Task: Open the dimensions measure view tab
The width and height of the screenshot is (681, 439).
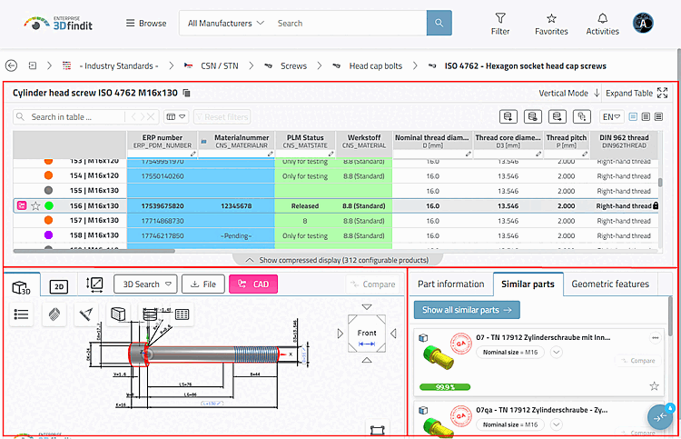Action: pos(94,284)
